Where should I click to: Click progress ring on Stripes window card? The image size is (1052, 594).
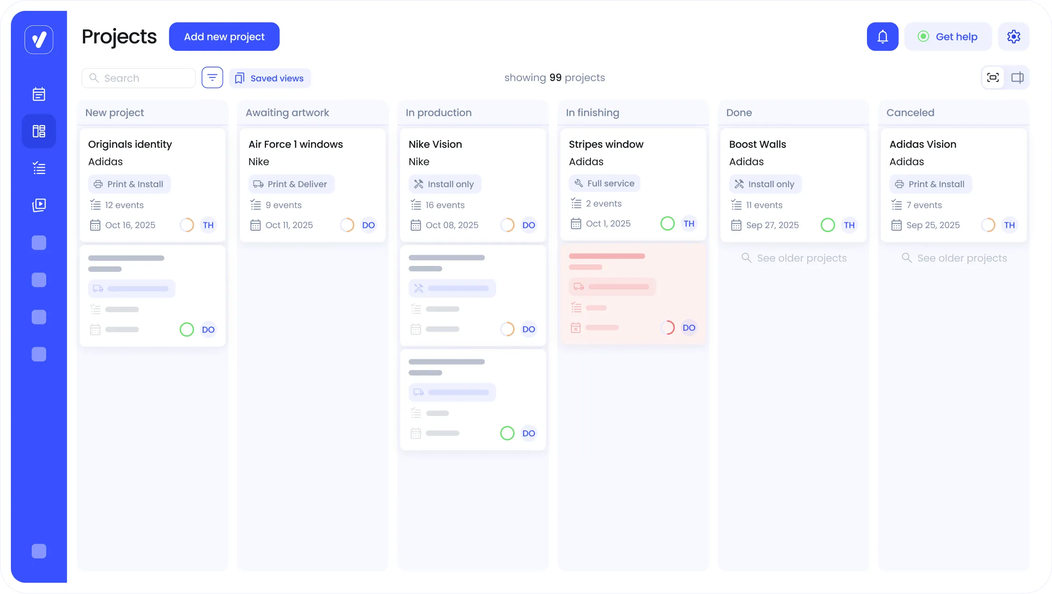coord(667,223)
